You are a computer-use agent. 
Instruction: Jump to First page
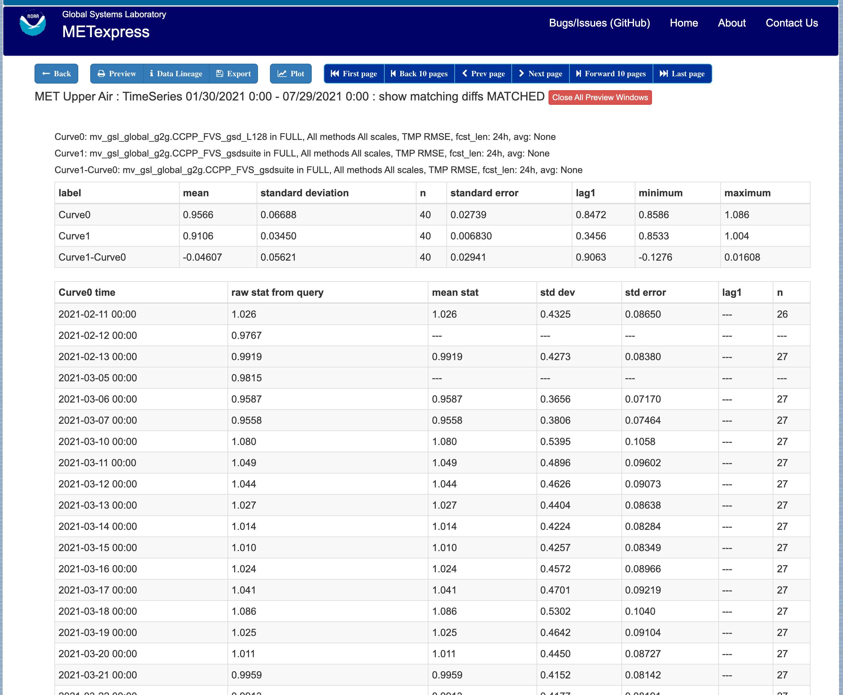[354, 74]
